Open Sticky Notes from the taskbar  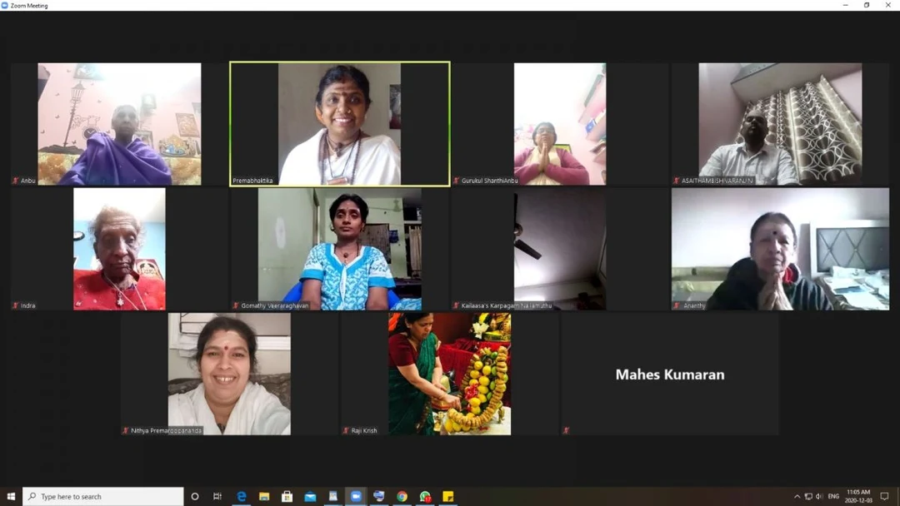click(447, 496)
